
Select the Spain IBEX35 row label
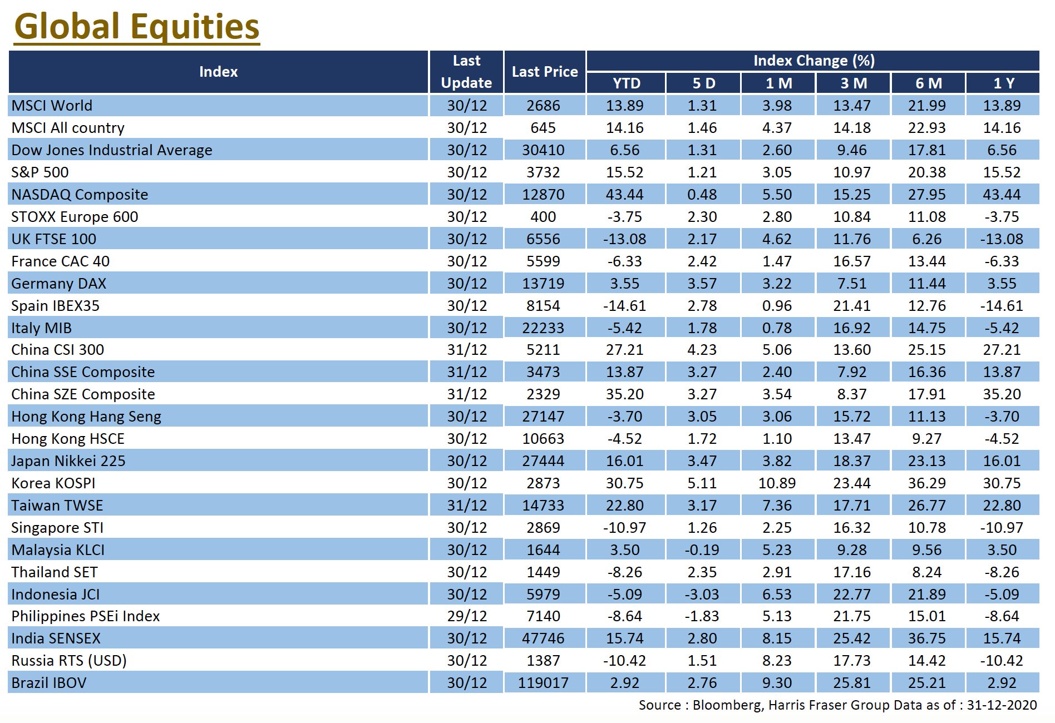coord(56,306)
